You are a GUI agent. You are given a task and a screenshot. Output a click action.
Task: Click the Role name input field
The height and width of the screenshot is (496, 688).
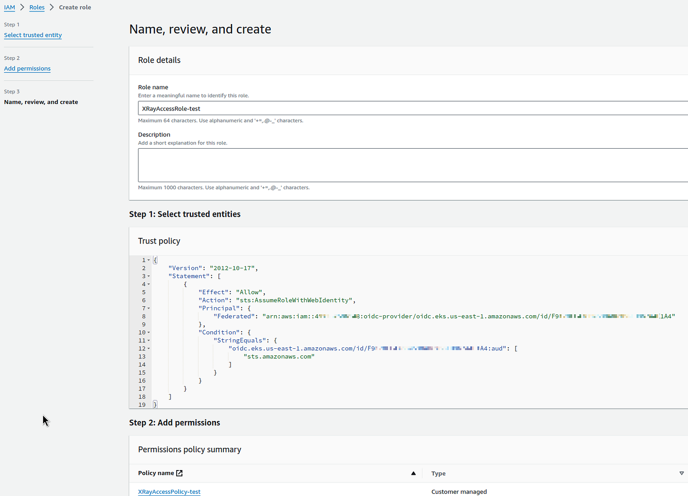413,109
